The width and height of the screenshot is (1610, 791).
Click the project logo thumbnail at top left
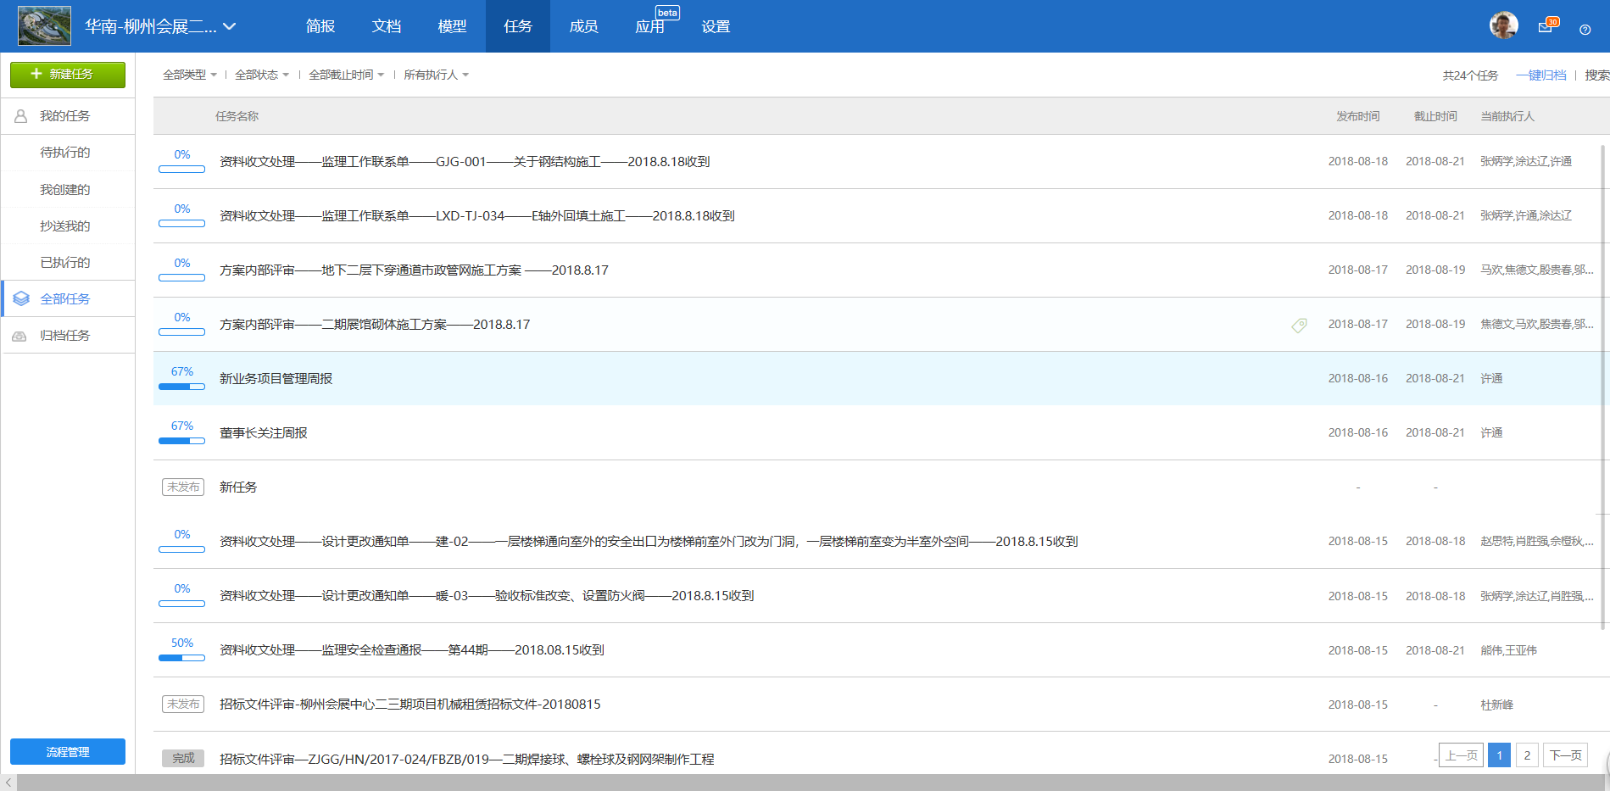tap(43, 25)
